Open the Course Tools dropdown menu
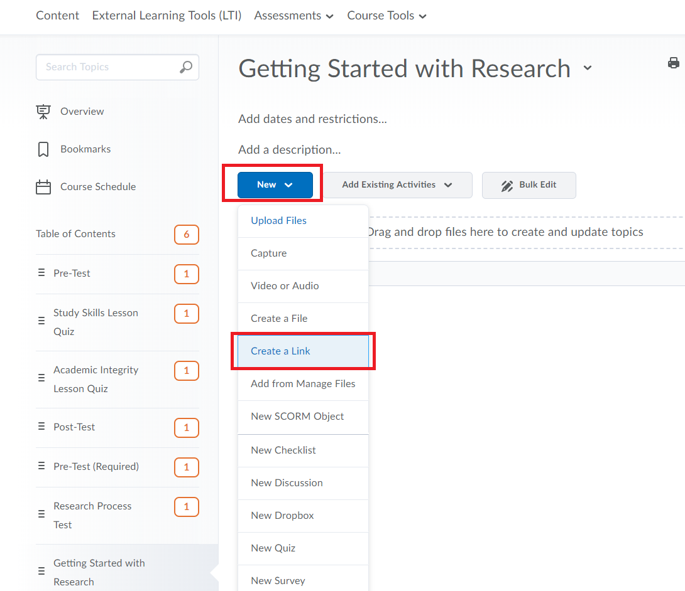This screenshot has width=685, height=591. [386, 16]
